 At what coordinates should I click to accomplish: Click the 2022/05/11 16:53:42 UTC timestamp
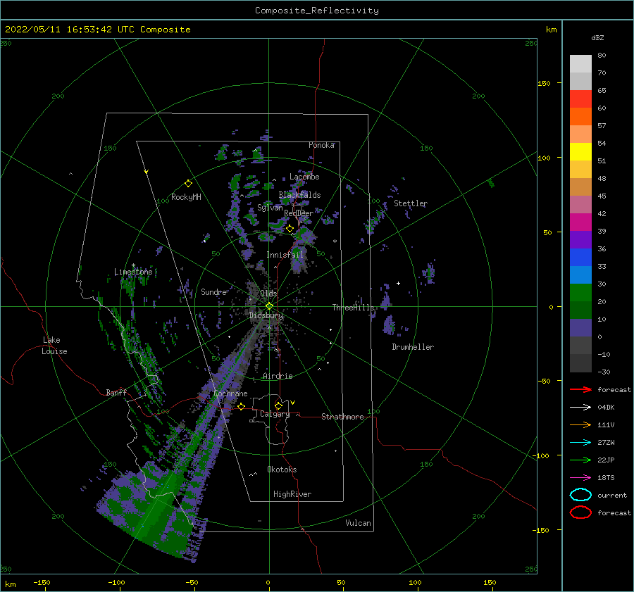tap(70, 30)
